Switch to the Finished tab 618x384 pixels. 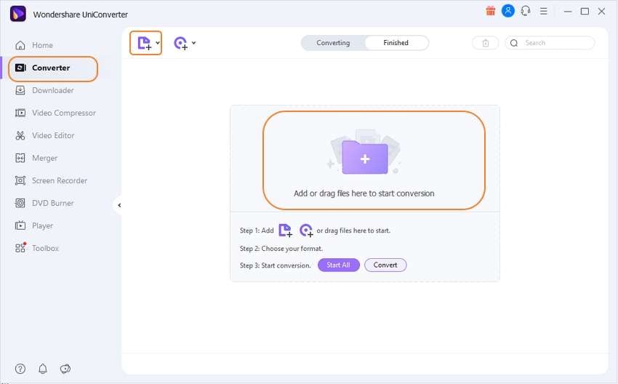[396, 43]
